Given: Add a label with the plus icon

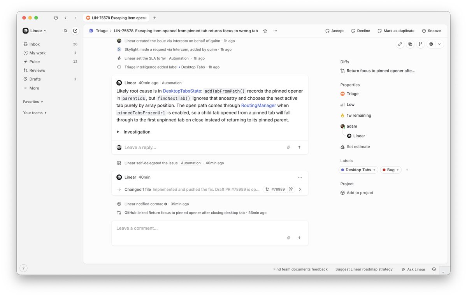Looking at the screenshot, I should 407,170.
